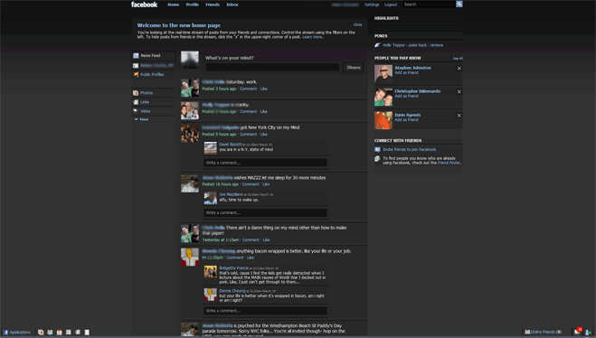Open Darin Agresti profile thumbnail
The width and height of the screenshot is (596, 338).
tap(383, 120)
